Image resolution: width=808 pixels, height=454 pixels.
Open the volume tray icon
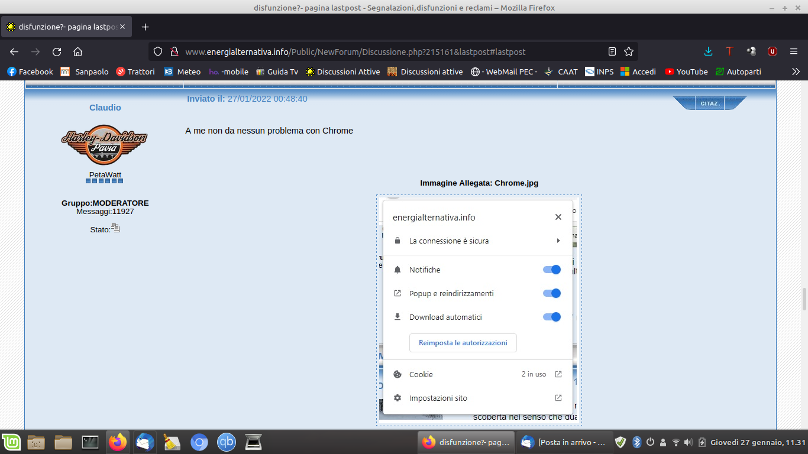[689, 442]
